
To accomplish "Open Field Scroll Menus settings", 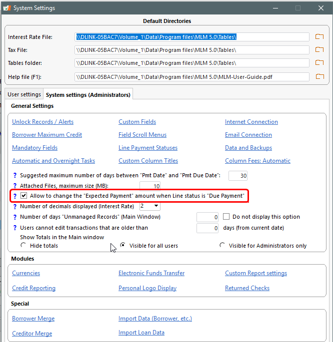I will [x=142, y=135].
